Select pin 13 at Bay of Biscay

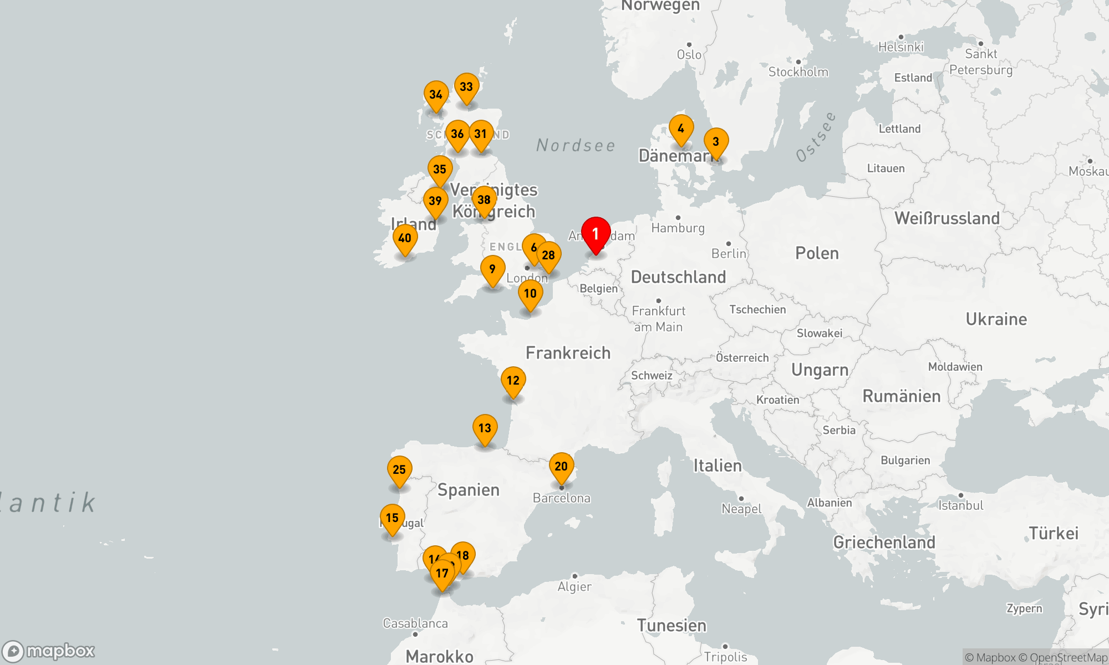(x=485, y=428)
